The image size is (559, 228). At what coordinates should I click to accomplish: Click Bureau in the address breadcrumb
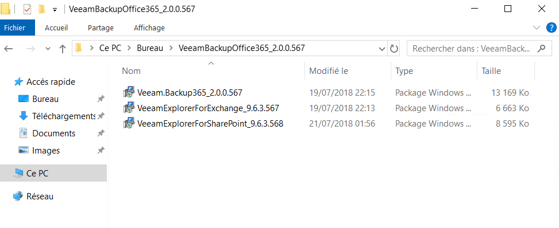150,48
